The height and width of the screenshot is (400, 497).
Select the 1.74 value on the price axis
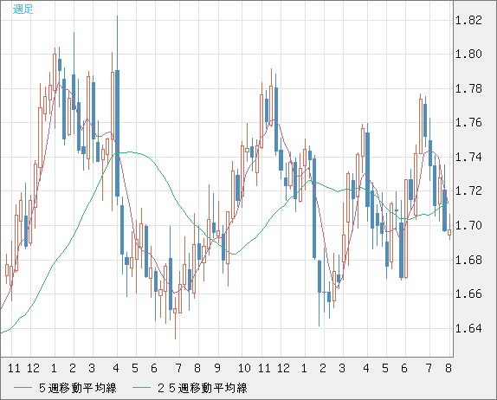468,157
